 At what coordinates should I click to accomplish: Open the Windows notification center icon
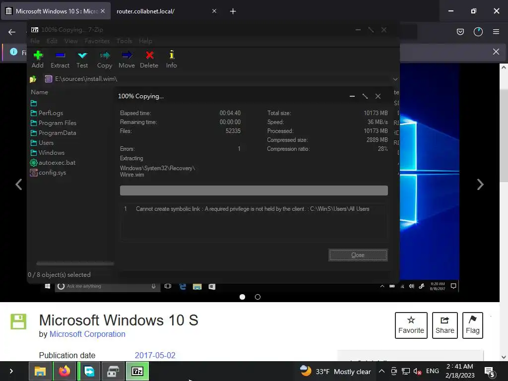click(490, 372)
